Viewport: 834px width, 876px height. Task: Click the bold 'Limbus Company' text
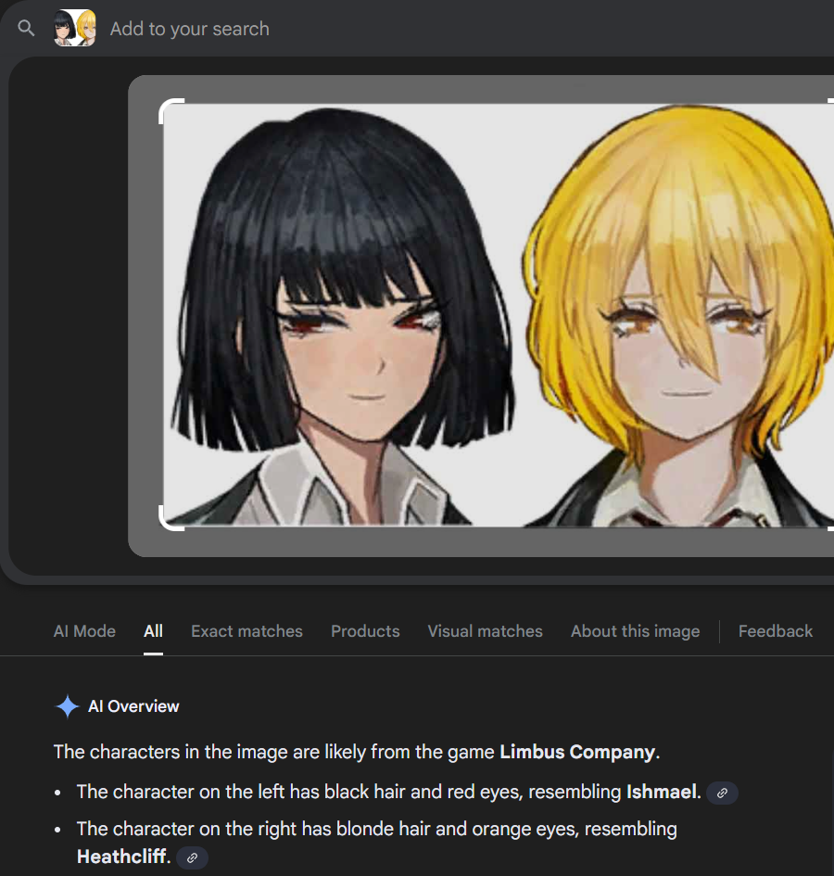pyautogui.click(x=577, y=752)
